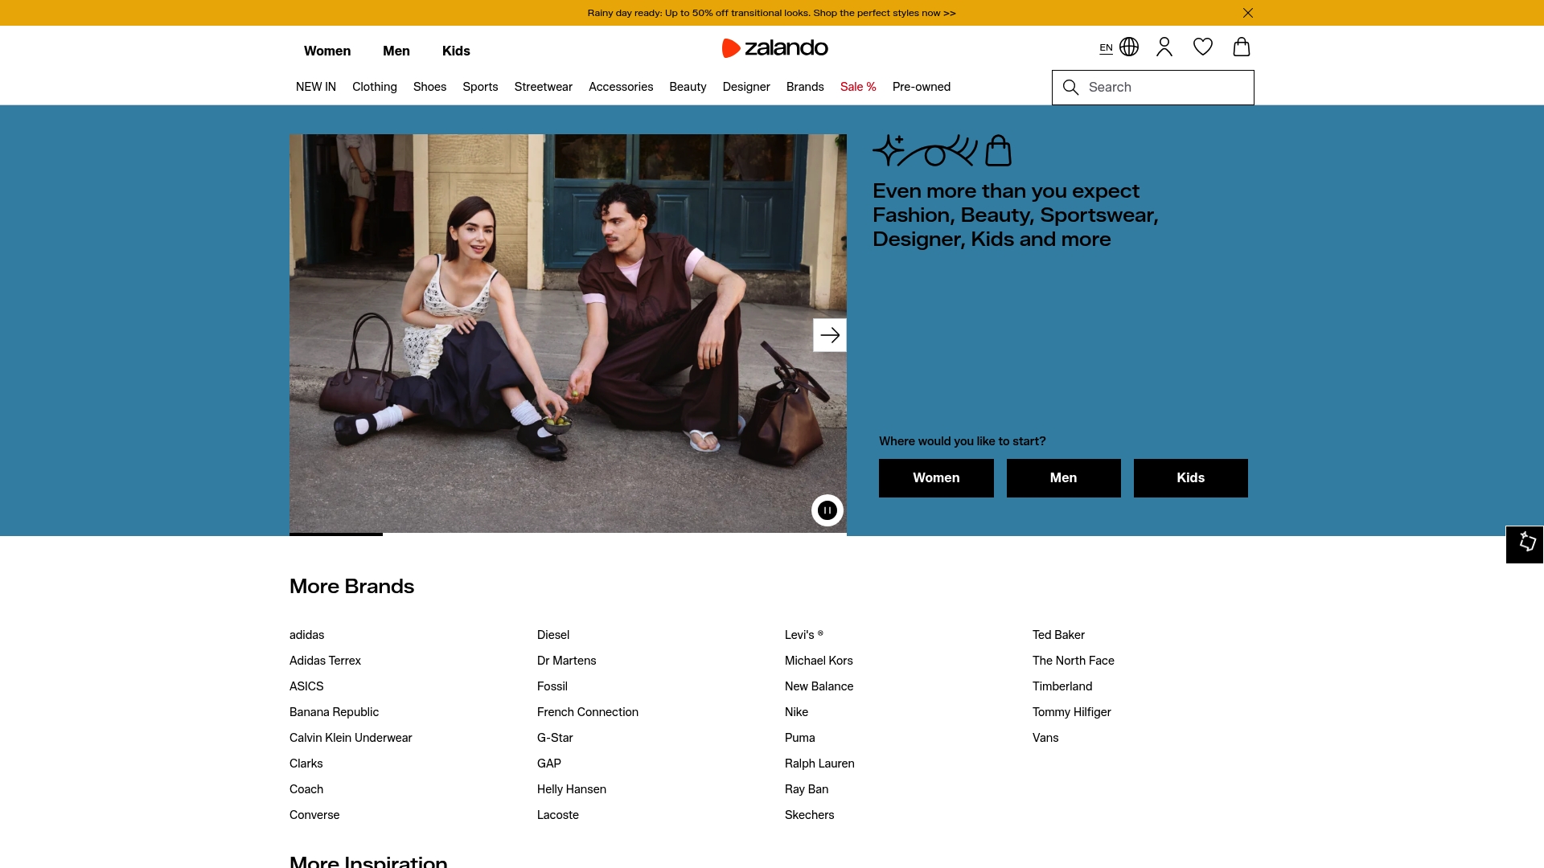
Task: Open the Brands menu
Action: (805, 87)
